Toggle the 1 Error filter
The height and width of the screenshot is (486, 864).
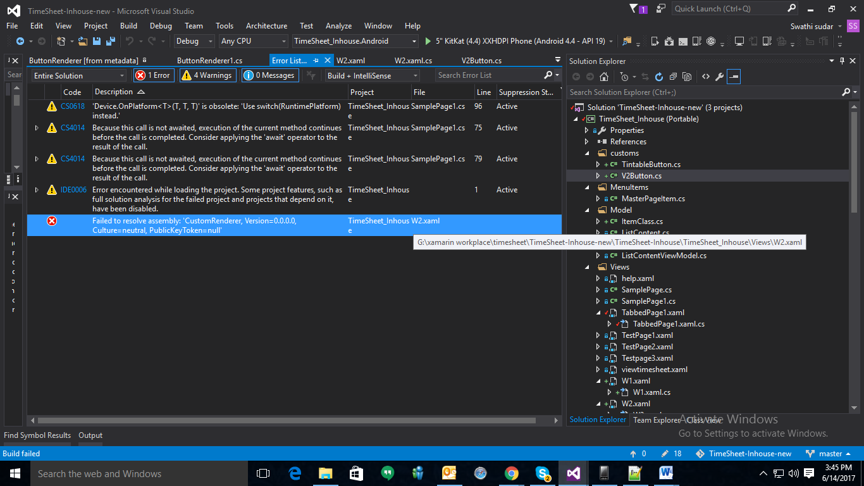[153, 75]
